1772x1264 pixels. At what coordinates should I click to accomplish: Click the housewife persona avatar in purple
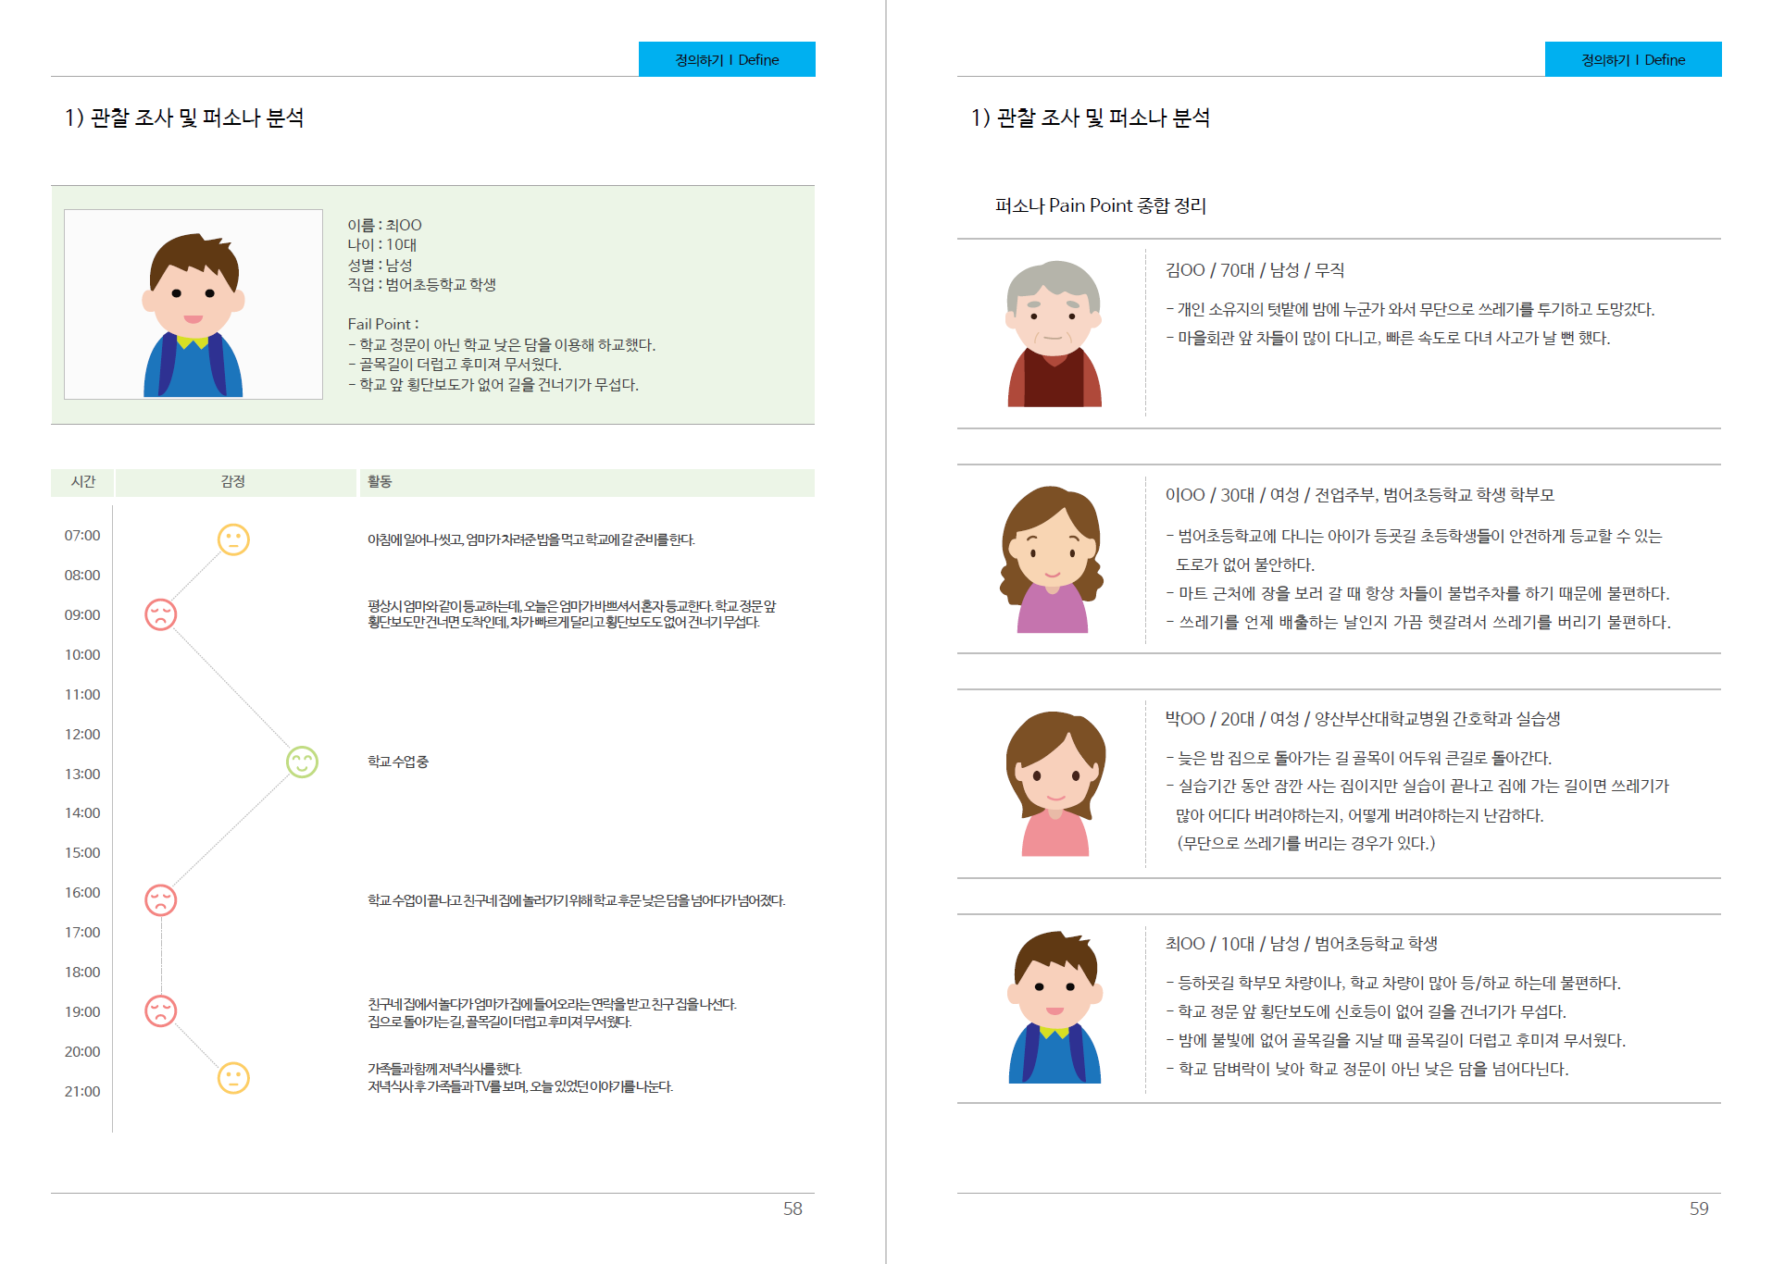(x=1052, y=560)
